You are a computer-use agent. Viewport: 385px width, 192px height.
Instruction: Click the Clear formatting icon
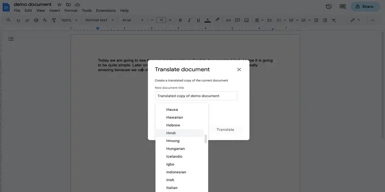[334, 20]
